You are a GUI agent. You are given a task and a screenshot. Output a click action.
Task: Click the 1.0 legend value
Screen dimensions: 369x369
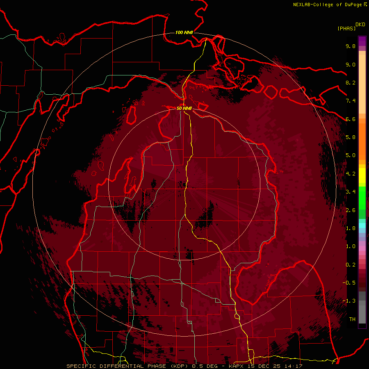pyautogui.click(x=351, y=246)
